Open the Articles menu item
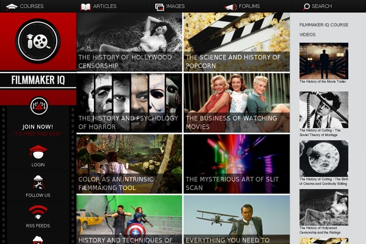This screenshot has width=366, height=244. tap(104, 6)
